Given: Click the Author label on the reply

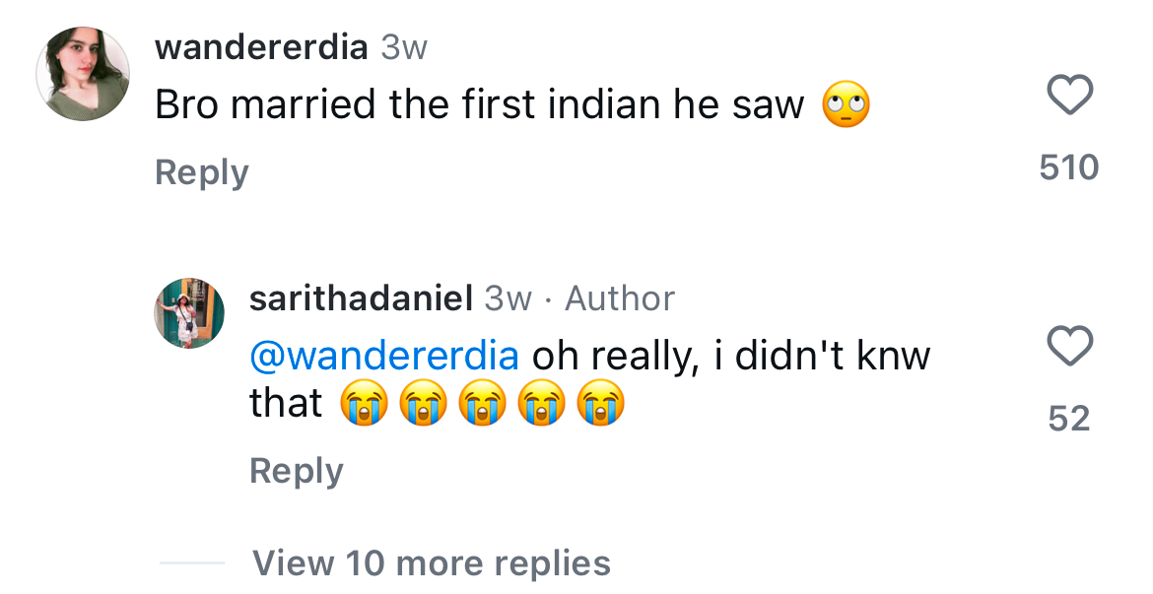Looking at the screenshot, I should pos(620,298).
